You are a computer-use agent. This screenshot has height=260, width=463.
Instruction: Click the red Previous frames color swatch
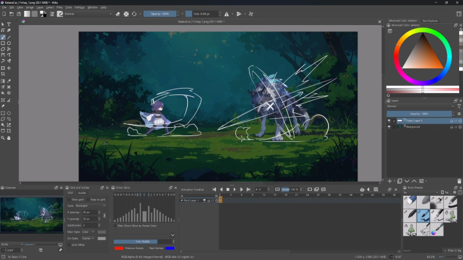tap(119, 247)
